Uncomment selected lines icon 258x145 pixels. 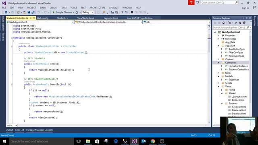(126, 12)
